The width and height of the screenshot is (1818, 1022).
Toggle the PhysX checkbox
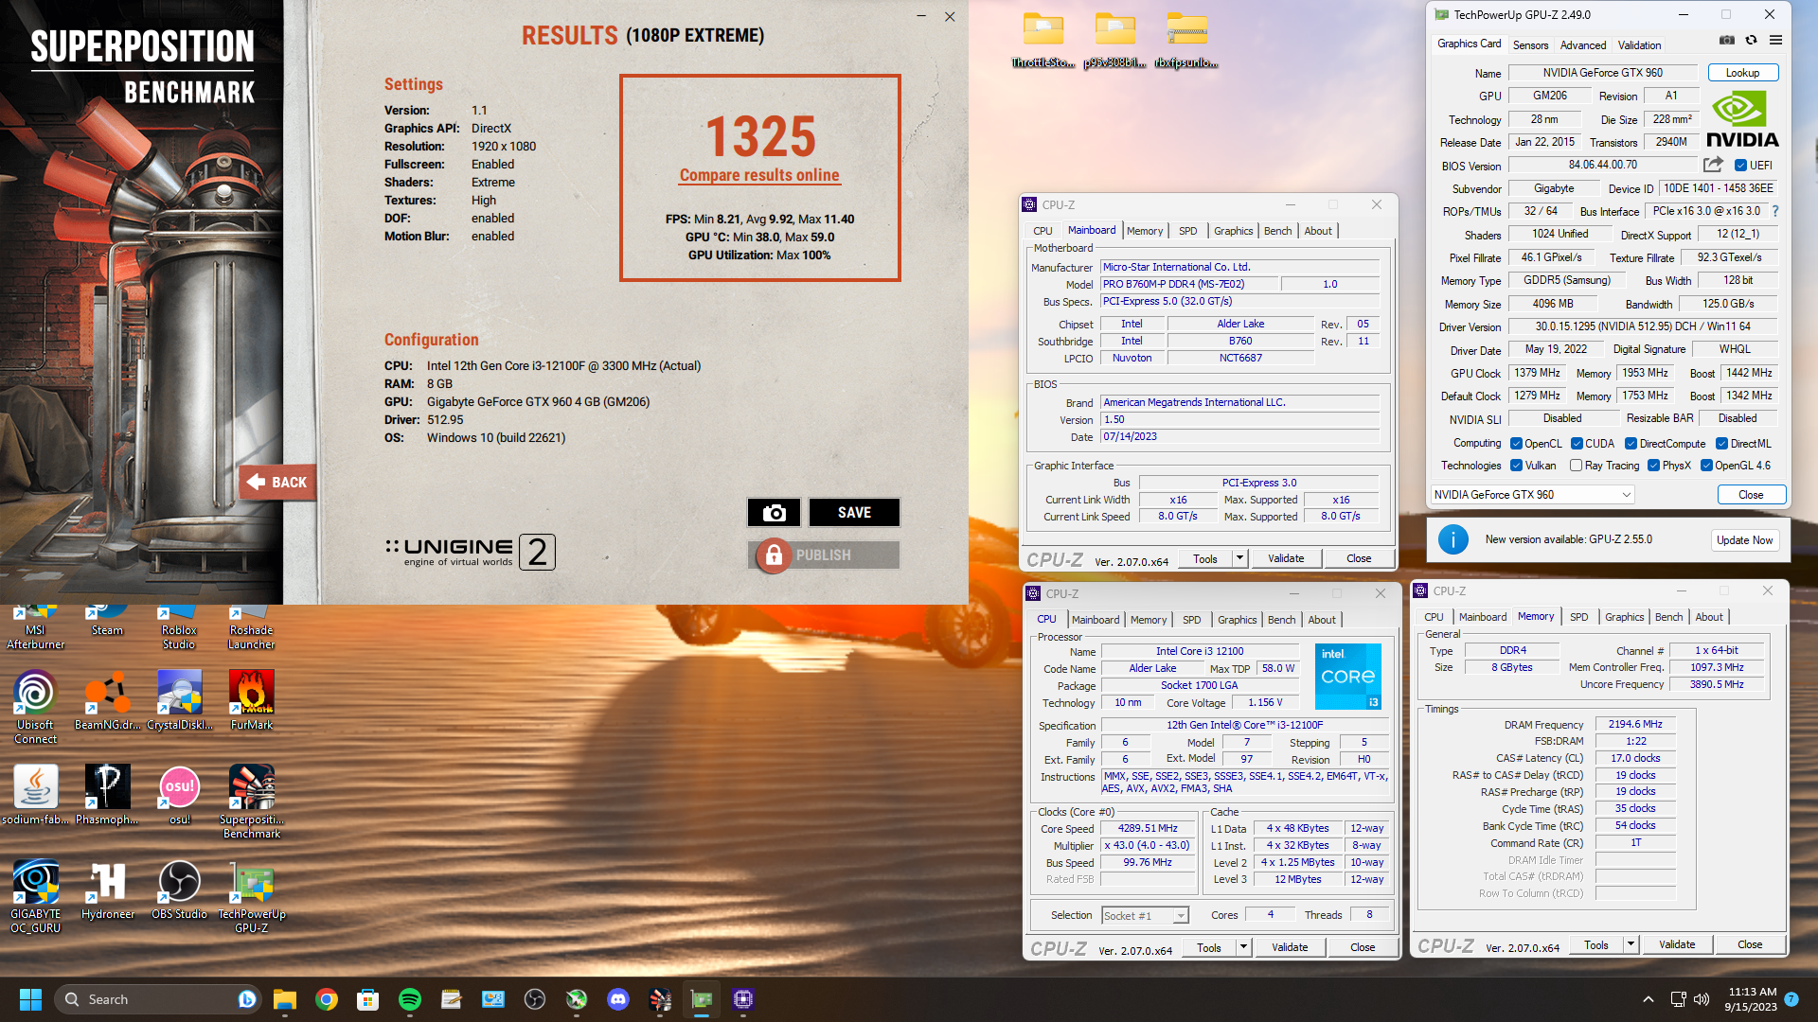[1653, 465]
